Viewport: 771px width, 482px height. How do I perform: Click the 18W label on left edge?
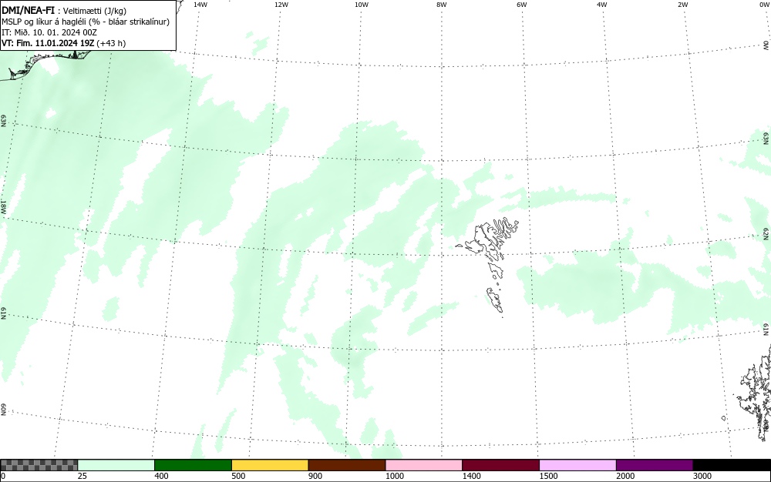pyautogui.click(x=4, y=206)
